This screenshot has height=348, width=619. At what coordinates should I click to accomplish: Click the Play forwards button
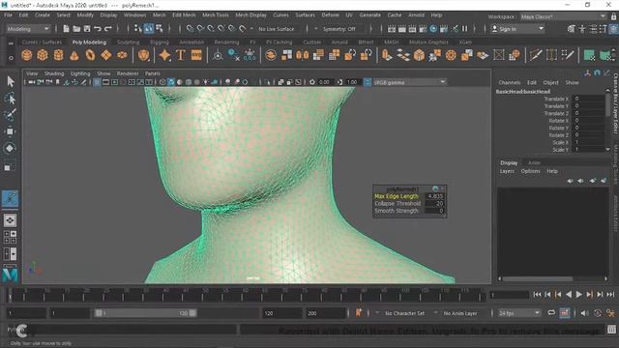tap(578, 294)
